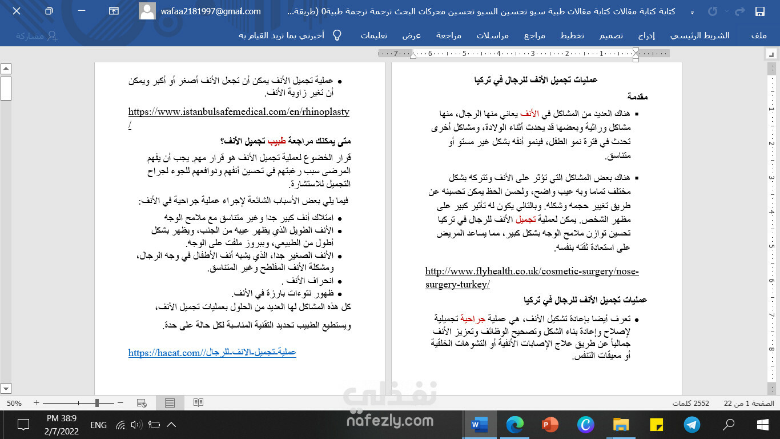Image resolution: width=780 pixels, height=439 pixels.
Task: Switch to تخطيط (Layout) tab
Action: tap(572, 35)
